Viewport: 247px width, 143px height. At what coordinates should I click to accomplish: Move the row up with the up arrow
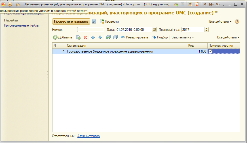click(93, 37)
